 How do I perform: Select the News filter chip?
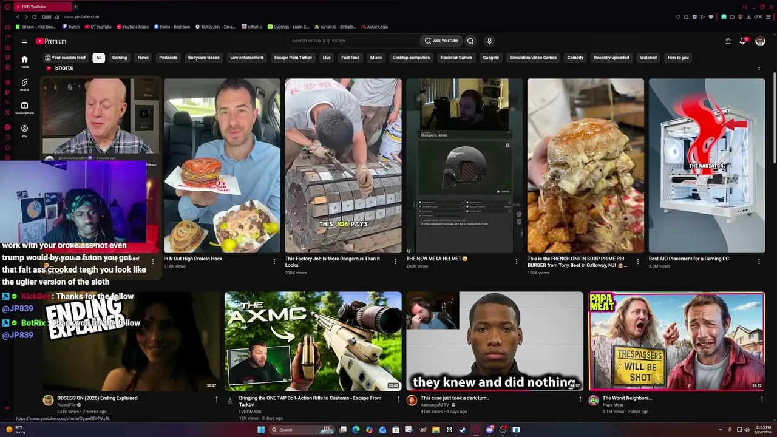(x=143, y=58)
